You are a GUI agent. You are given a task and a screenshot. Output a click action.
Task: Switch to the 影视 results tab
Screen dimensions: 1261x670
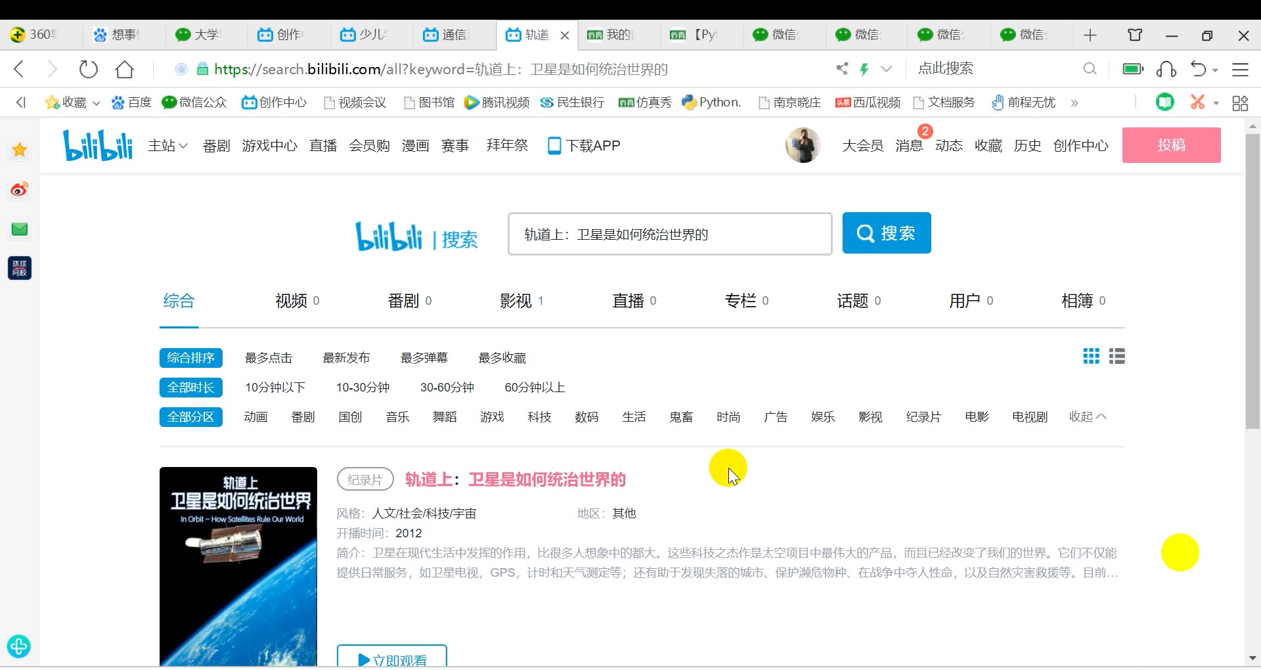(x=521, y=301)
